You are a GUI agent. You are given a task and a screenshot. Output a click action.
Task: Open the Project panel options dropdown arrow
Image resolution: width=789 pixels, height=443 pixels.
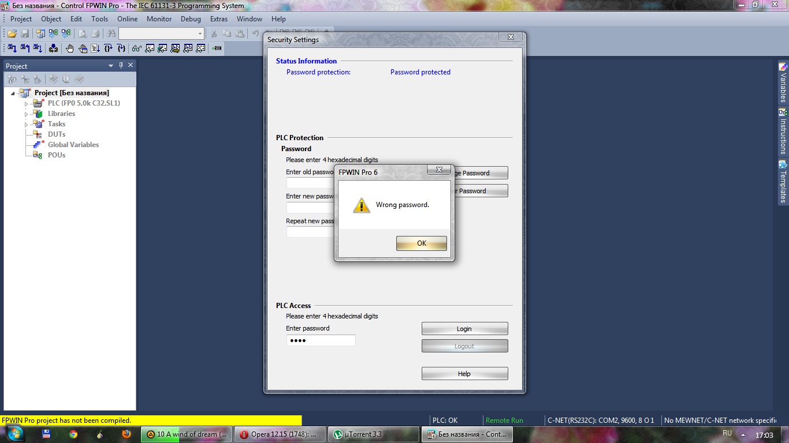(x=111, y=66)
